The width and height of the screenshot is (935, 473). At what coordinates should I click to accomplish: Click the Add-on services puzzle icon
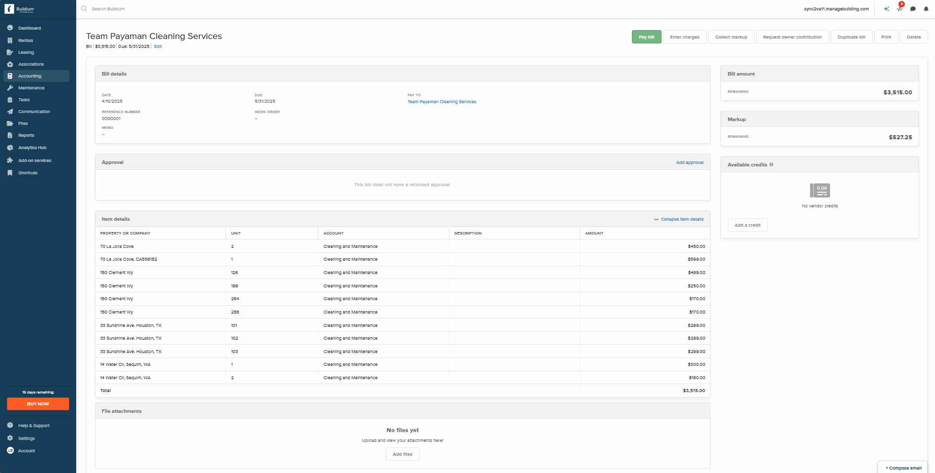10,160
